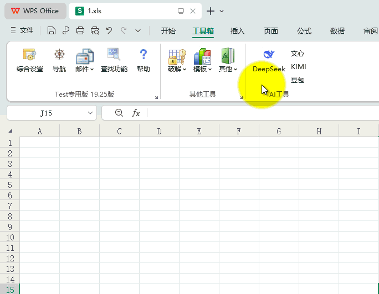Open print preview from quick toolbar
This screenshot has width=379, height=294.
click(x=95, y=31)
